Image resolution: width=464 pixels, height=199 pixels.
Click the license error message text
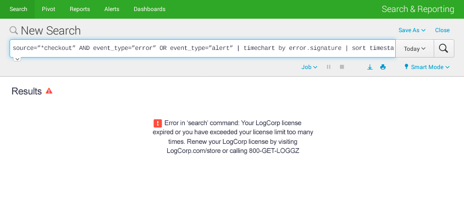click(233, 137)
